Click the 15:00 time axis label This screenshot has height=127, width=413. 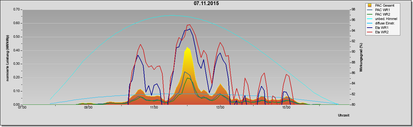286,108
